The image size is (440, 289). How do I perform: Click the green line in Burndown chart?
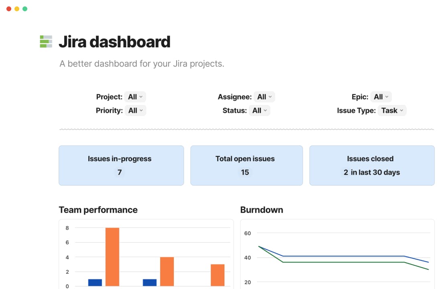point(341,263)
